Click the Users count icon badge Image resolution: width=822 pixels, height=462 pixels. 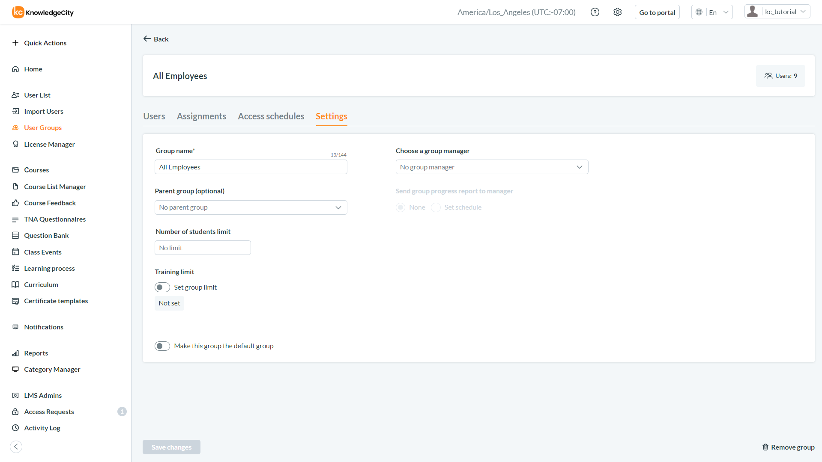768,76
